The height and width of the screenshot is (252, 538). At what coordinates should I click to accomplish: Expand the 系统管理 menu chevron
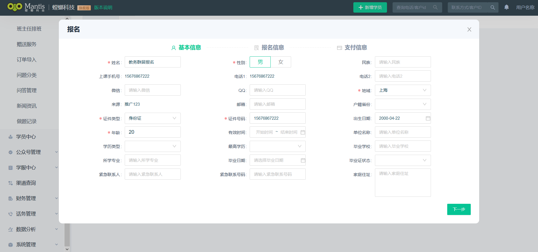(56, 245)
